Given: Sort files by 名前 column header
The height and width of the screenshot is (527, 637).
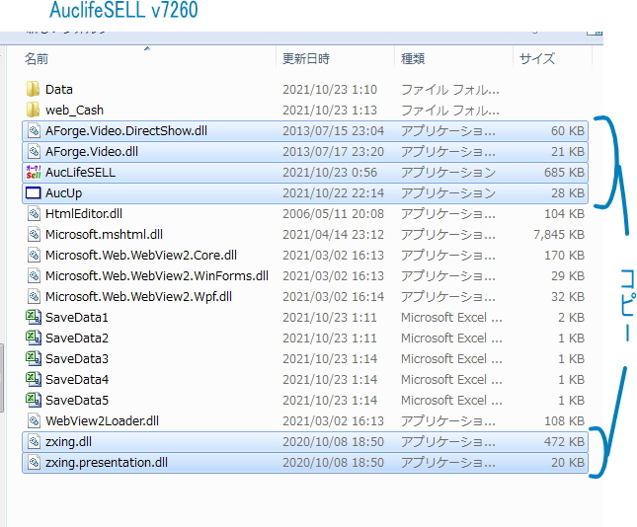Looking at the screenshot, I should click(x=37, y=59).
